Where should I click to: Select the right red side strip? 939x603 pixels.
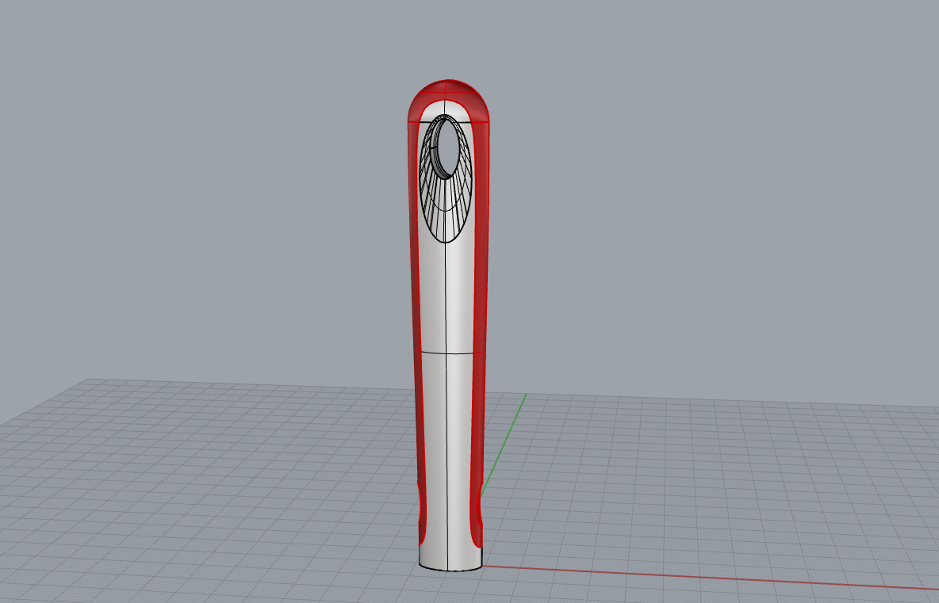click(481, 317)
